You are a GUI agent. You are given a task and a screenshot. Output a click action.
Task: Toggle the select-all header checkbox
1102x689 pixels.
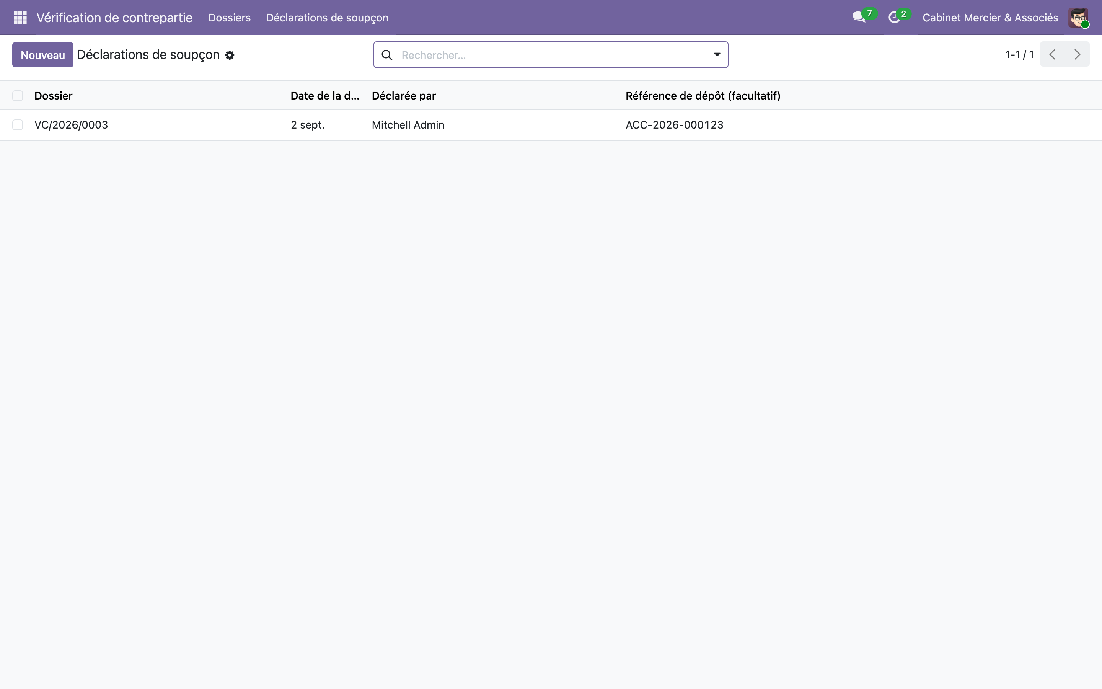coord(17,96)
